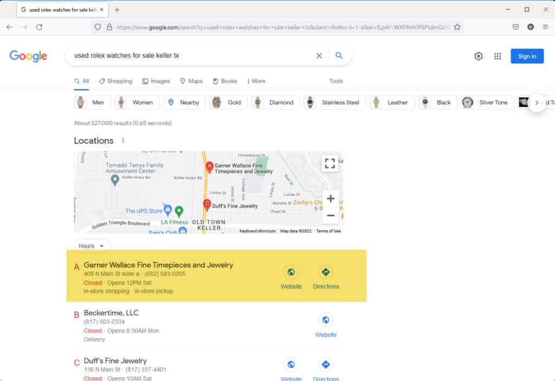Open a new browser tab

tap(117, 10)
